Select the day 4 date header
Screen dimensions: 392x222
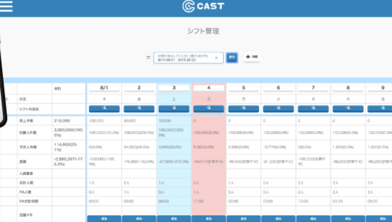pos(209,88)
